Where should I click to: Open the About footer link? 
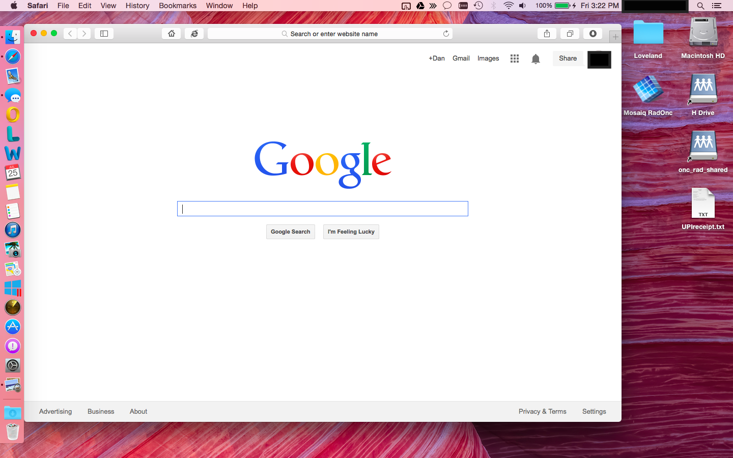pyautogui.click(x=138, y=411)
